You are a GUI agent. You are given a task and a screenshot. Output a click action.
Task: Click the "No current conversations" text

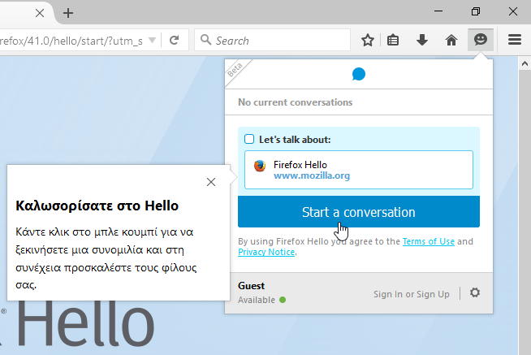[295, 102]
